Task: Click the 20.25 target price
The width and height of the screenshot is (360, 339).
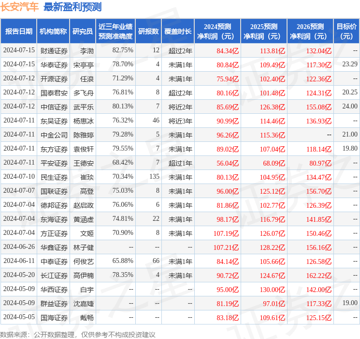Action: [350, 92]
